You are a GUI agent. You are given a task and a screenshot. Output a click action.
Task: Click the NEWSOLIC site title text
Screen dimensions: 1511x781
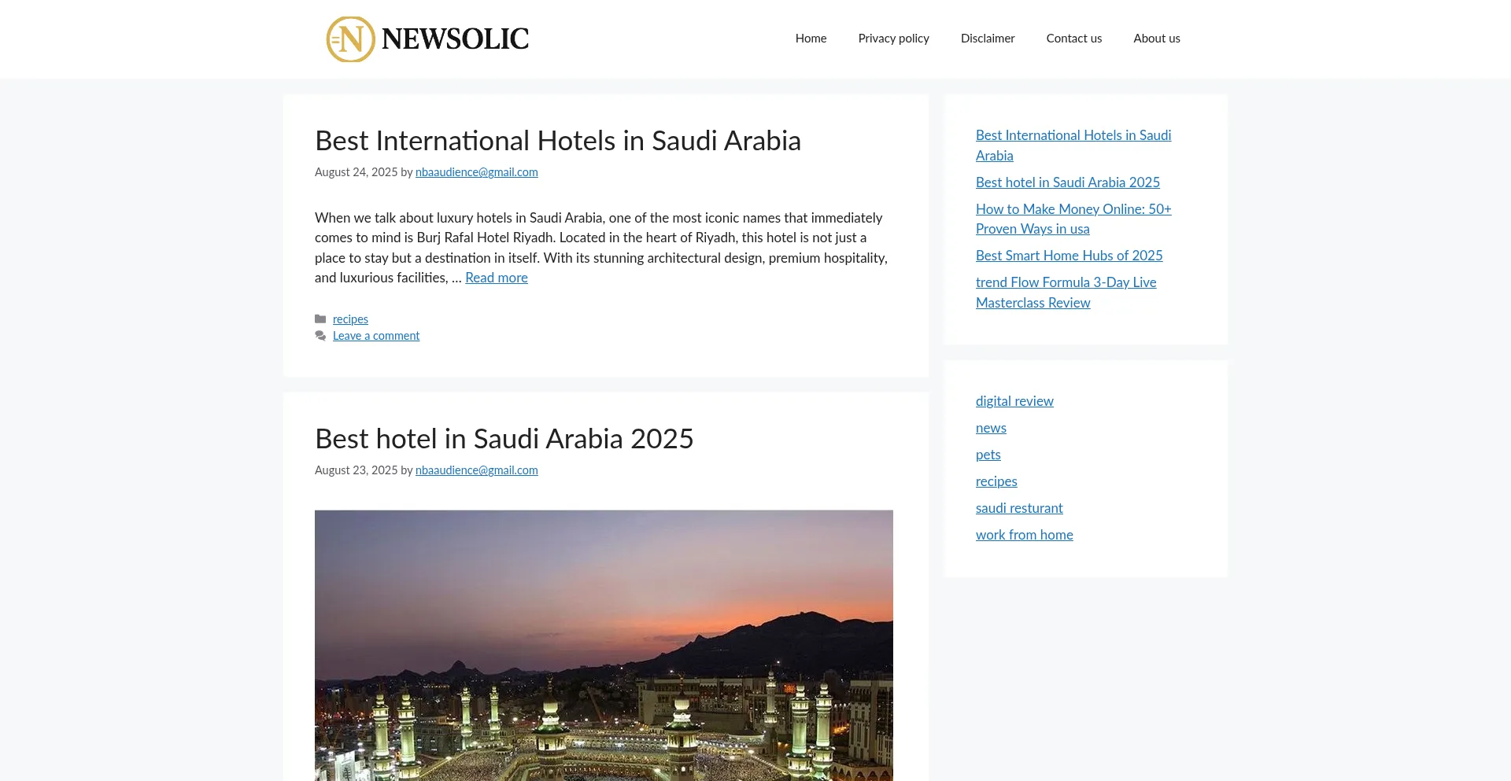(455, 39)
